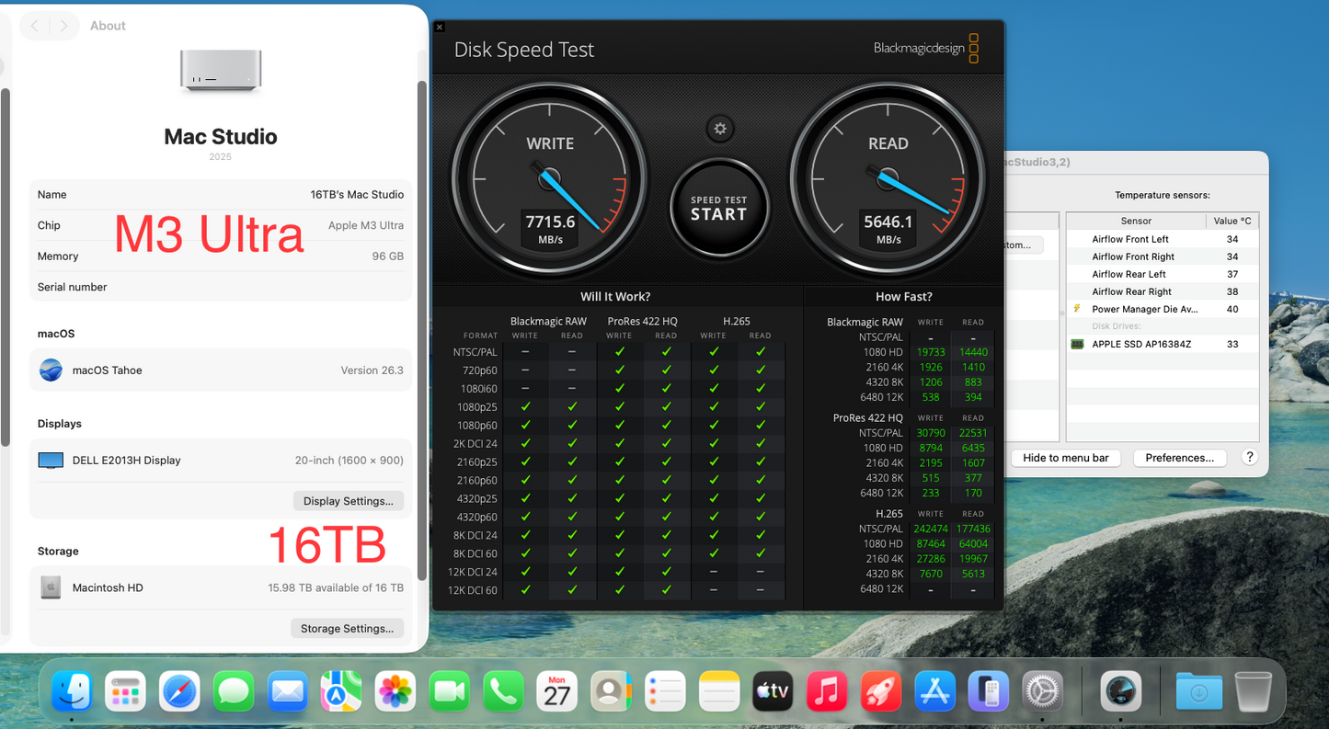The height and width of the screenshot is (729, 1329).
Task: Open the Disk Speed Test settings gear
Action: (720, 129)
